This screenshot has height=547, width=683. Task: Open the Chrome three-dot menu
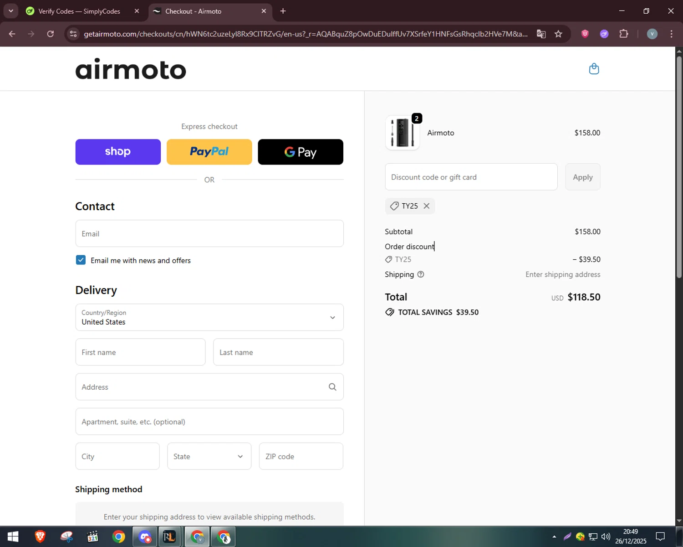tap(671, 34)
